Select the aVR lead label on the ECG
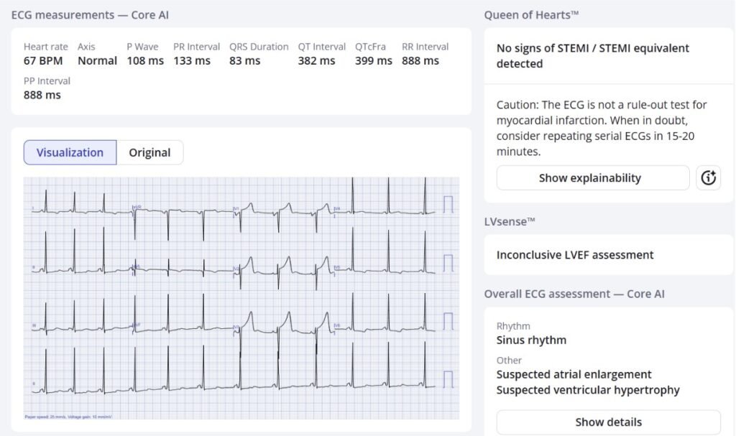This screenshot has height=436, width=736. pos(136,208)
